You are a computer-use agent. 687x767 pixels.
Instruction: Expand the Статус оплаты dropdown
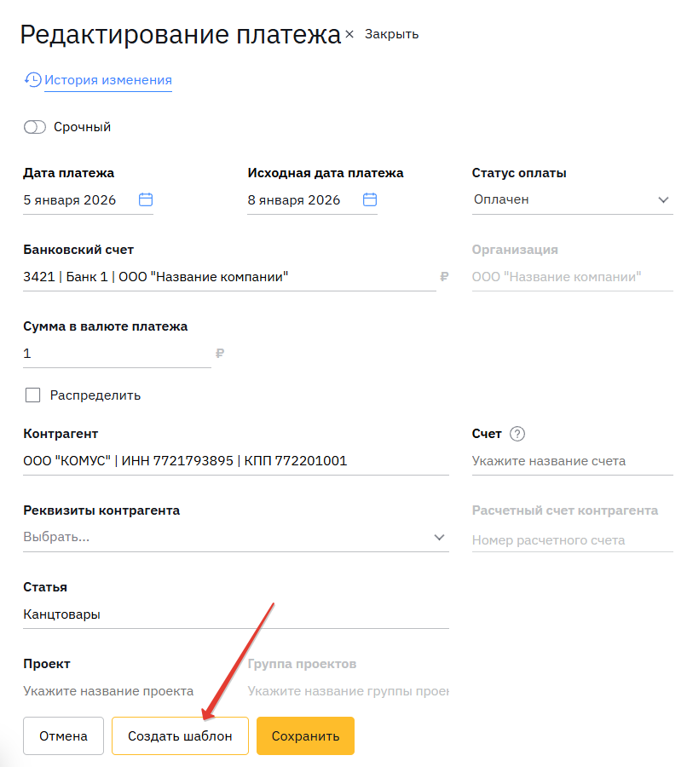663,199
